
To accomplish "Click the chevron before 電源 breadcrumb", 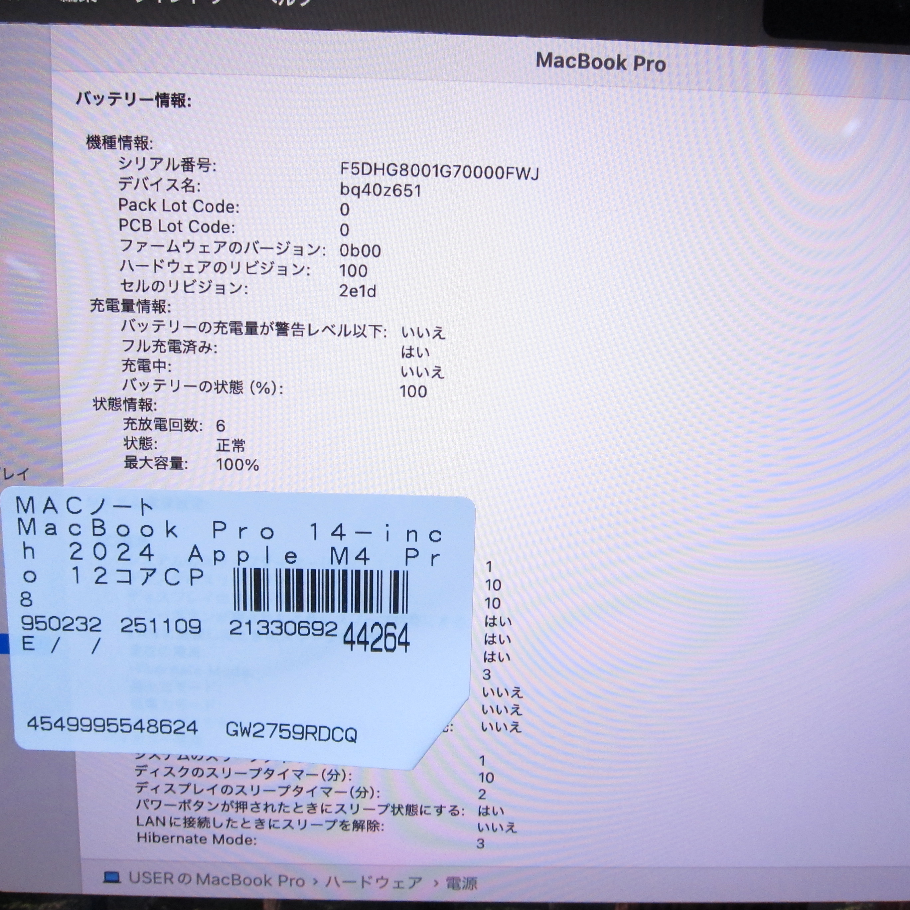I will click(x=436, y=883).
